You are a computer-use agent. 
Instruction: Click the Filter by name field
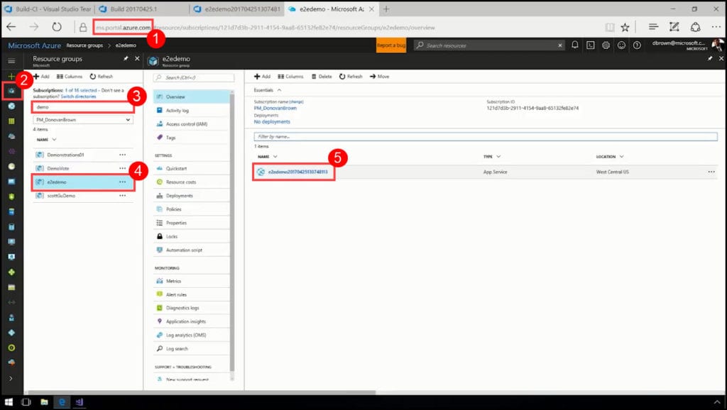click(x=486, y=137)
